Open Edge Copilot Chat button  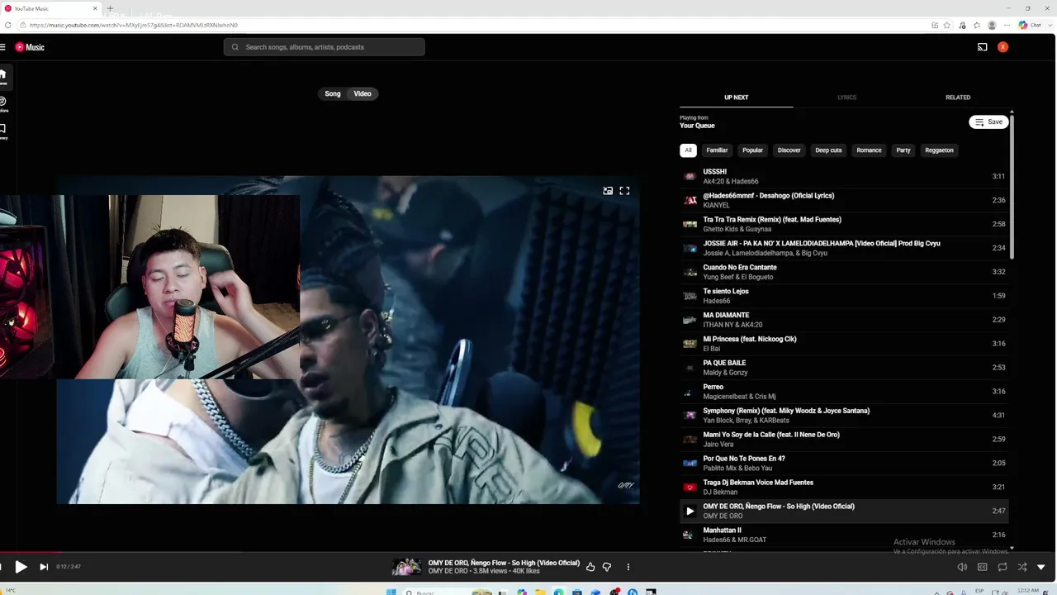click(x=1028, y=25)
